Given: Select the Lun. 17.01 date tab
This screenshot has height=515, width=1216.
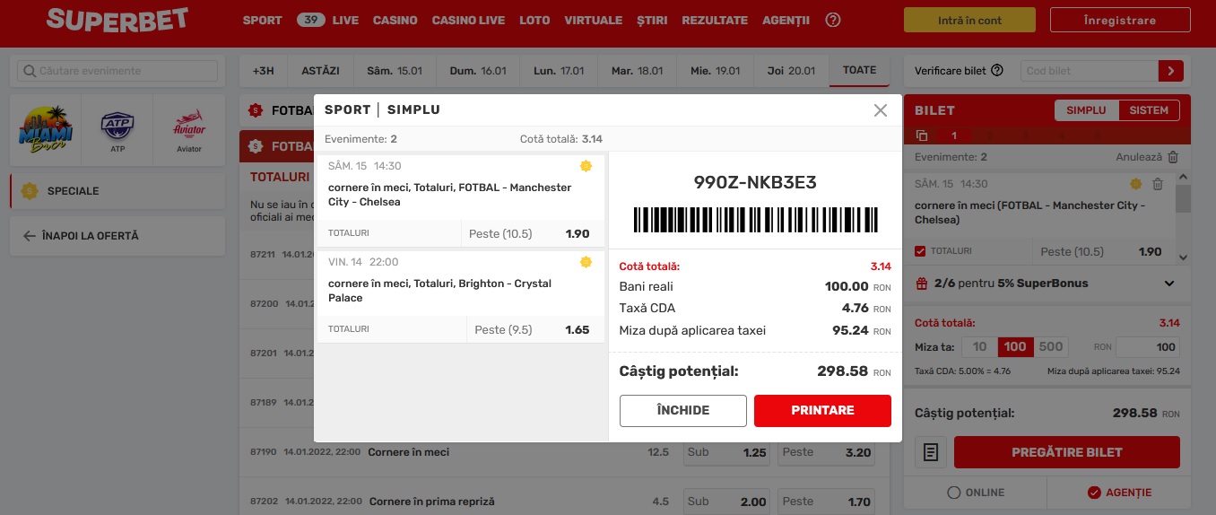Looking at the screenshot, I should tap(559, 70).
